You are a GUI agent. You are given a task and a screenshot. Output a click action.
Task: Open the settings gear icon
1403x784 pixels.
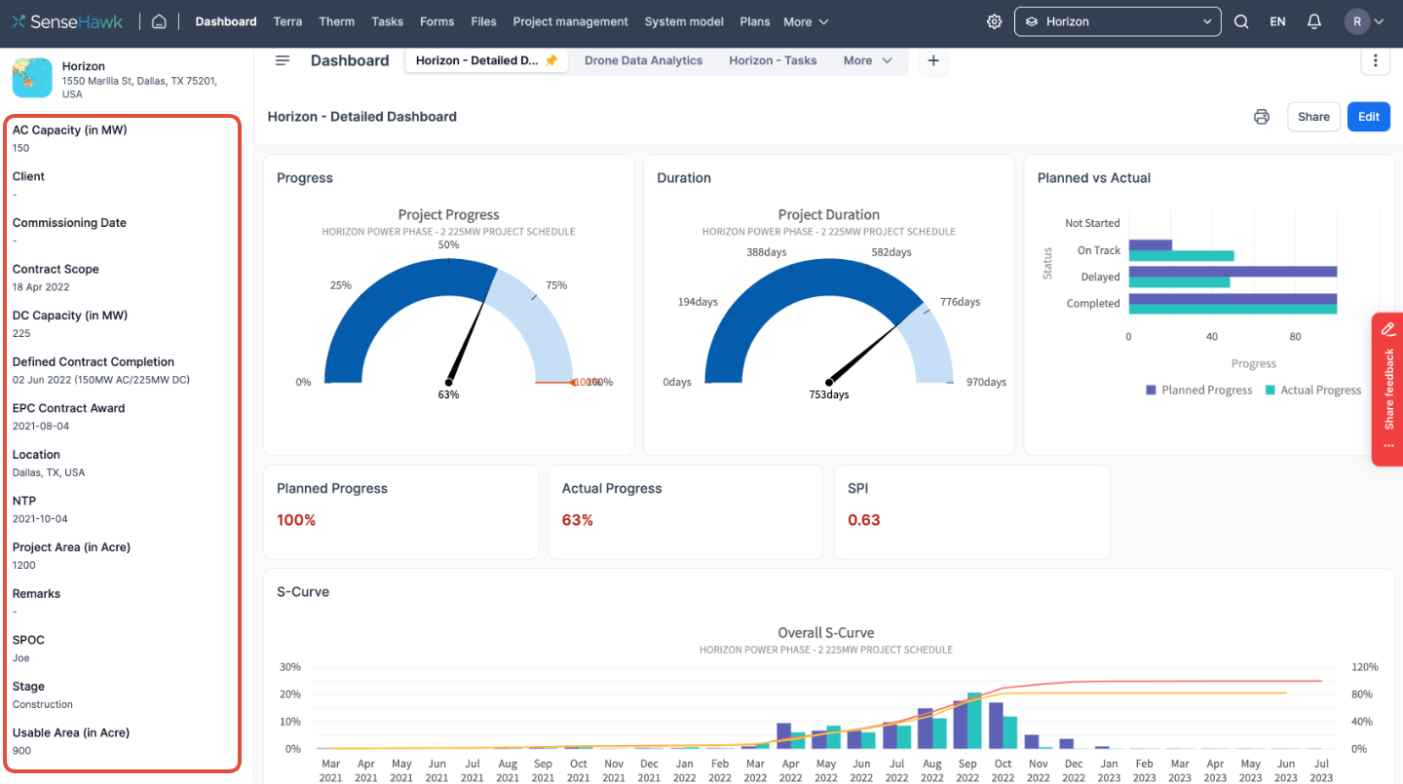pos(994,21)
